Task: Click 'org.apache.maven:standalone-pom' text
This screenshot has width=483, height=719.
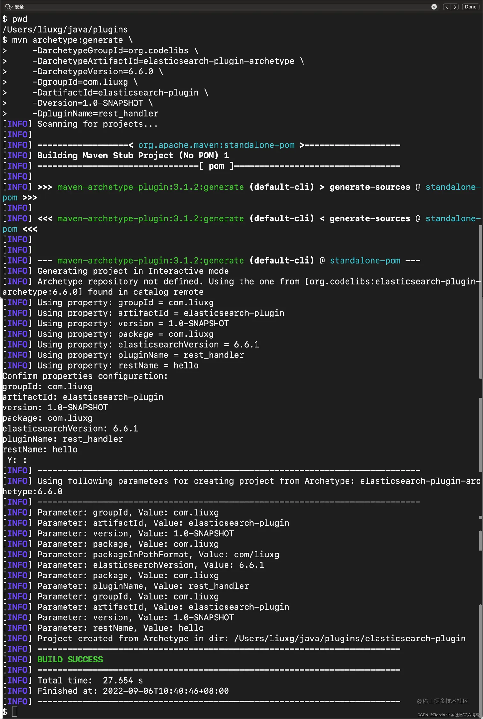Action: [x=216, y=145]
